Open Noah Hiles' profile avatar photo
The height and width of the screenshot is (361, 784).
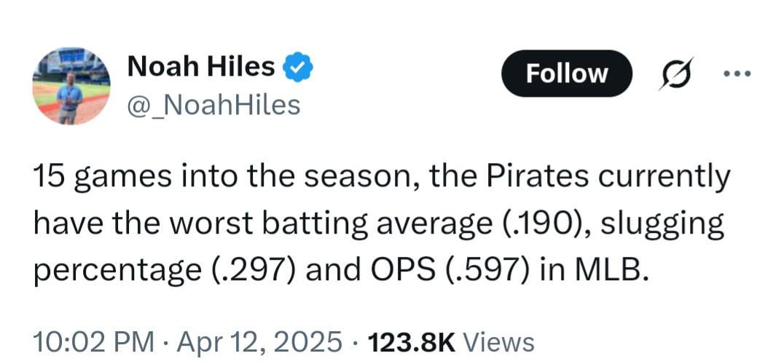[71, 87]
